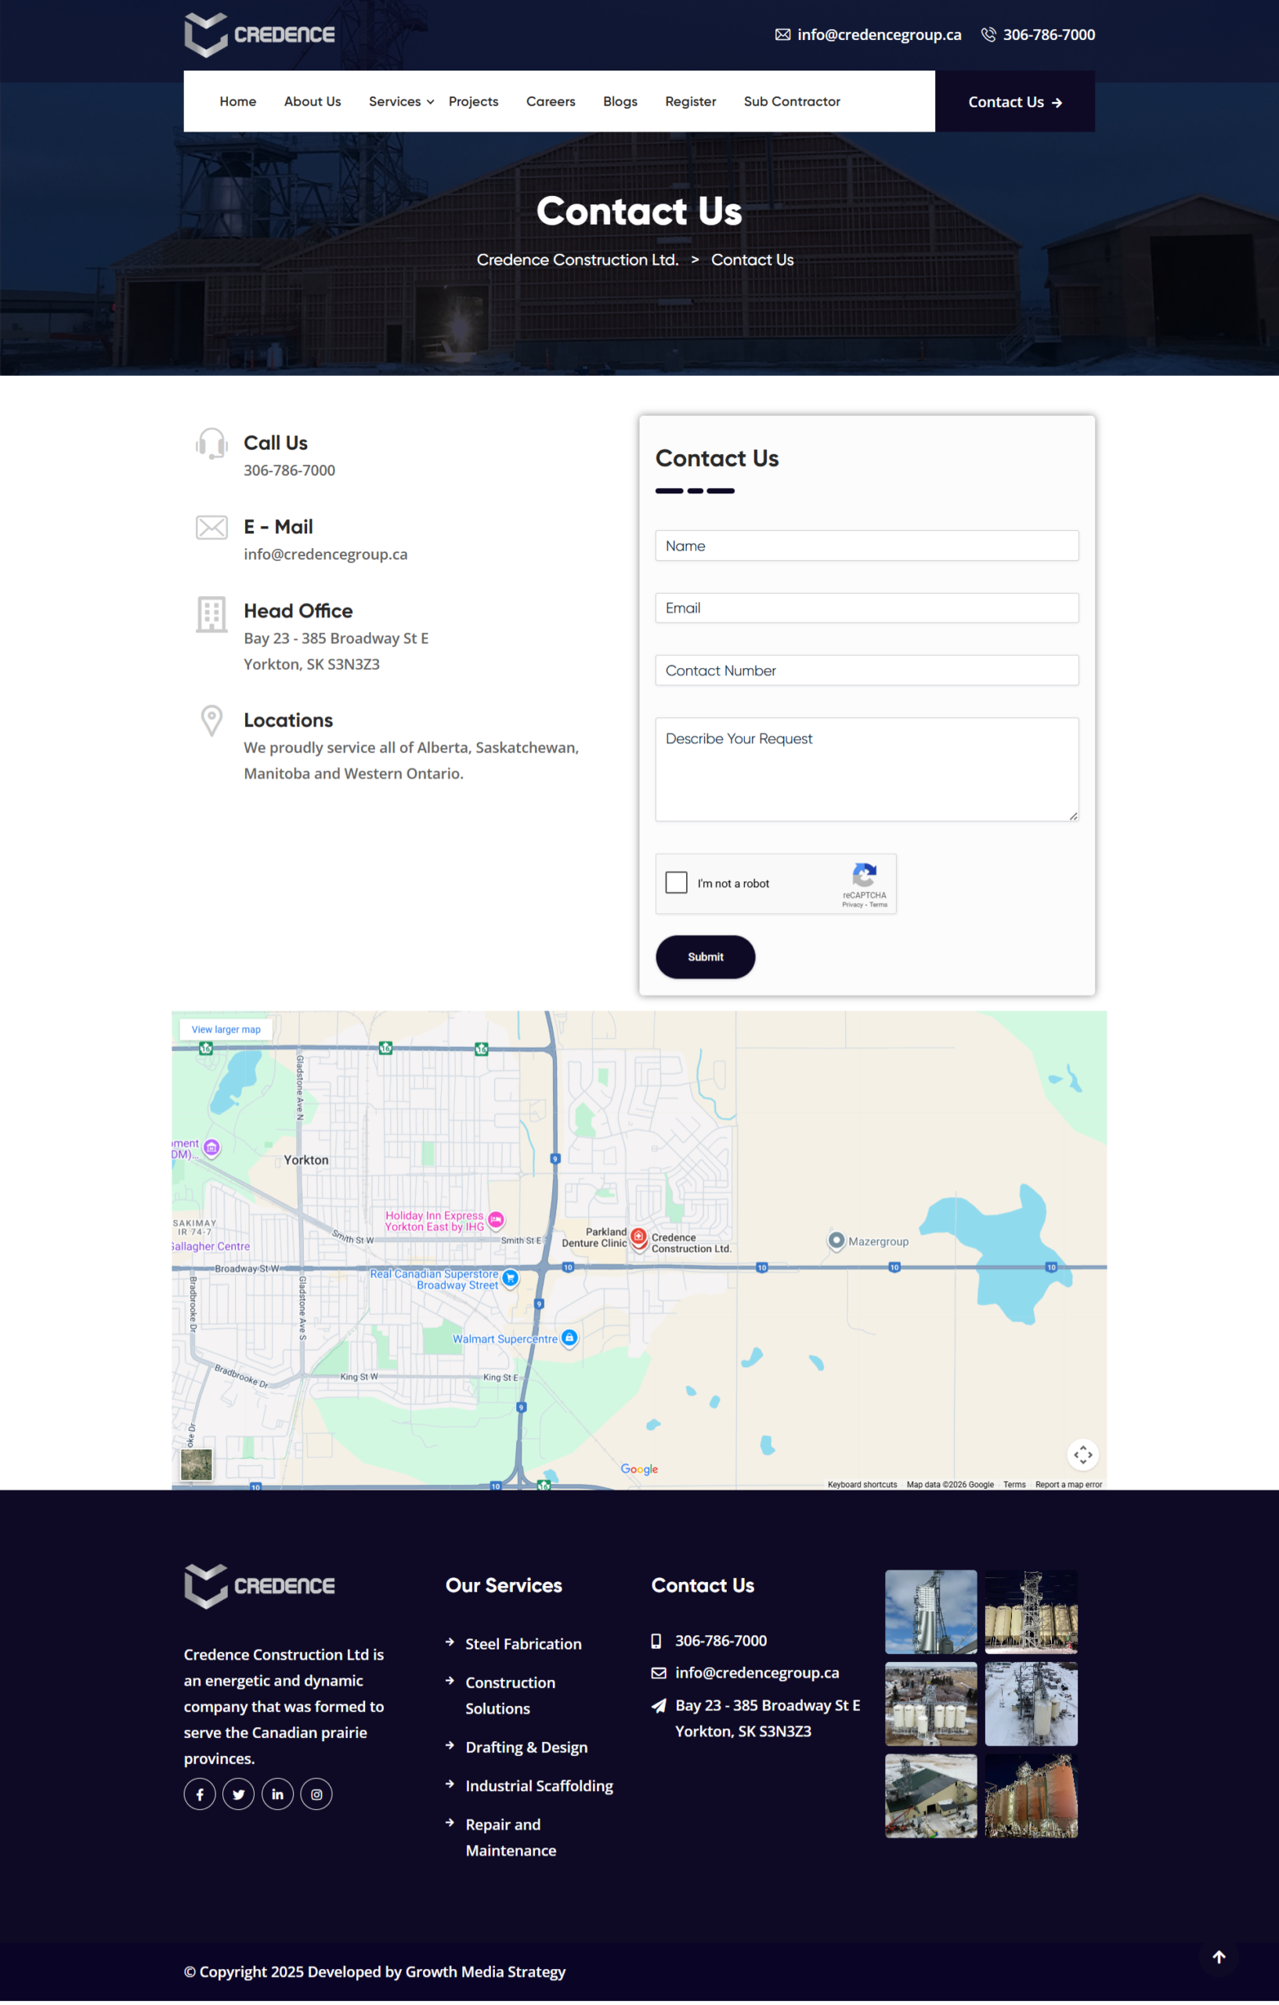
Task: Switch map to satellite view thumbnail
Action: point(197,1464)
